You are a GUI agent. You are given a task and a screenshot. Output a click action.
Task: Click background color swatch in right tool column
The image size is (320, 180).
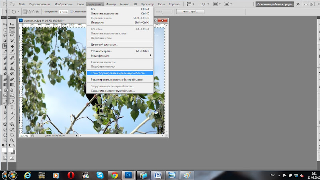[x=14, y=153]
